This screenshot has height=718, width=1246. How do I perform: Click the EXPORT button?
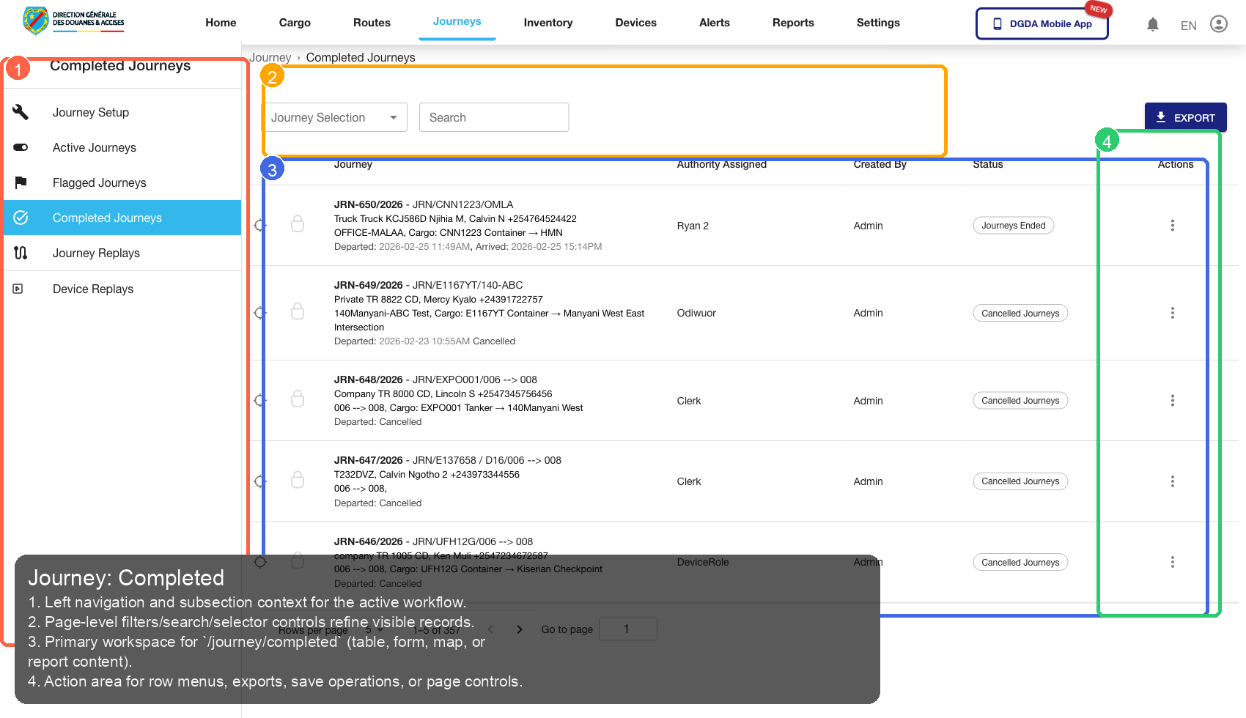(x=1185, y=117)
